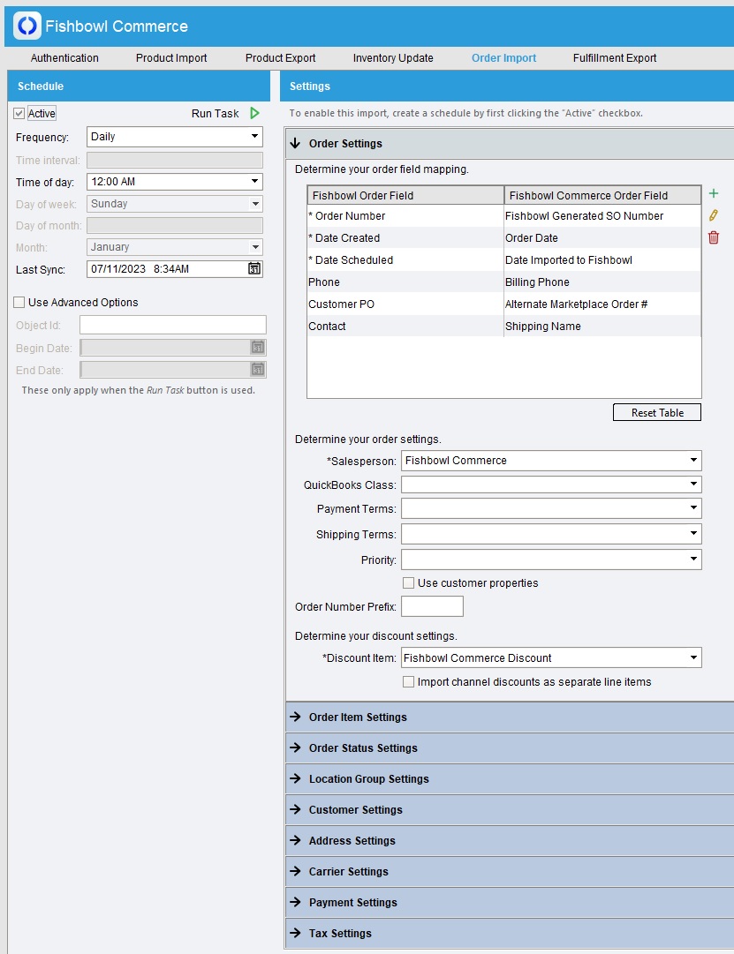Screen dimensions: 734x954
Task: Click the Fishbowl Commerce logo icon
Action: pos(27,26)
